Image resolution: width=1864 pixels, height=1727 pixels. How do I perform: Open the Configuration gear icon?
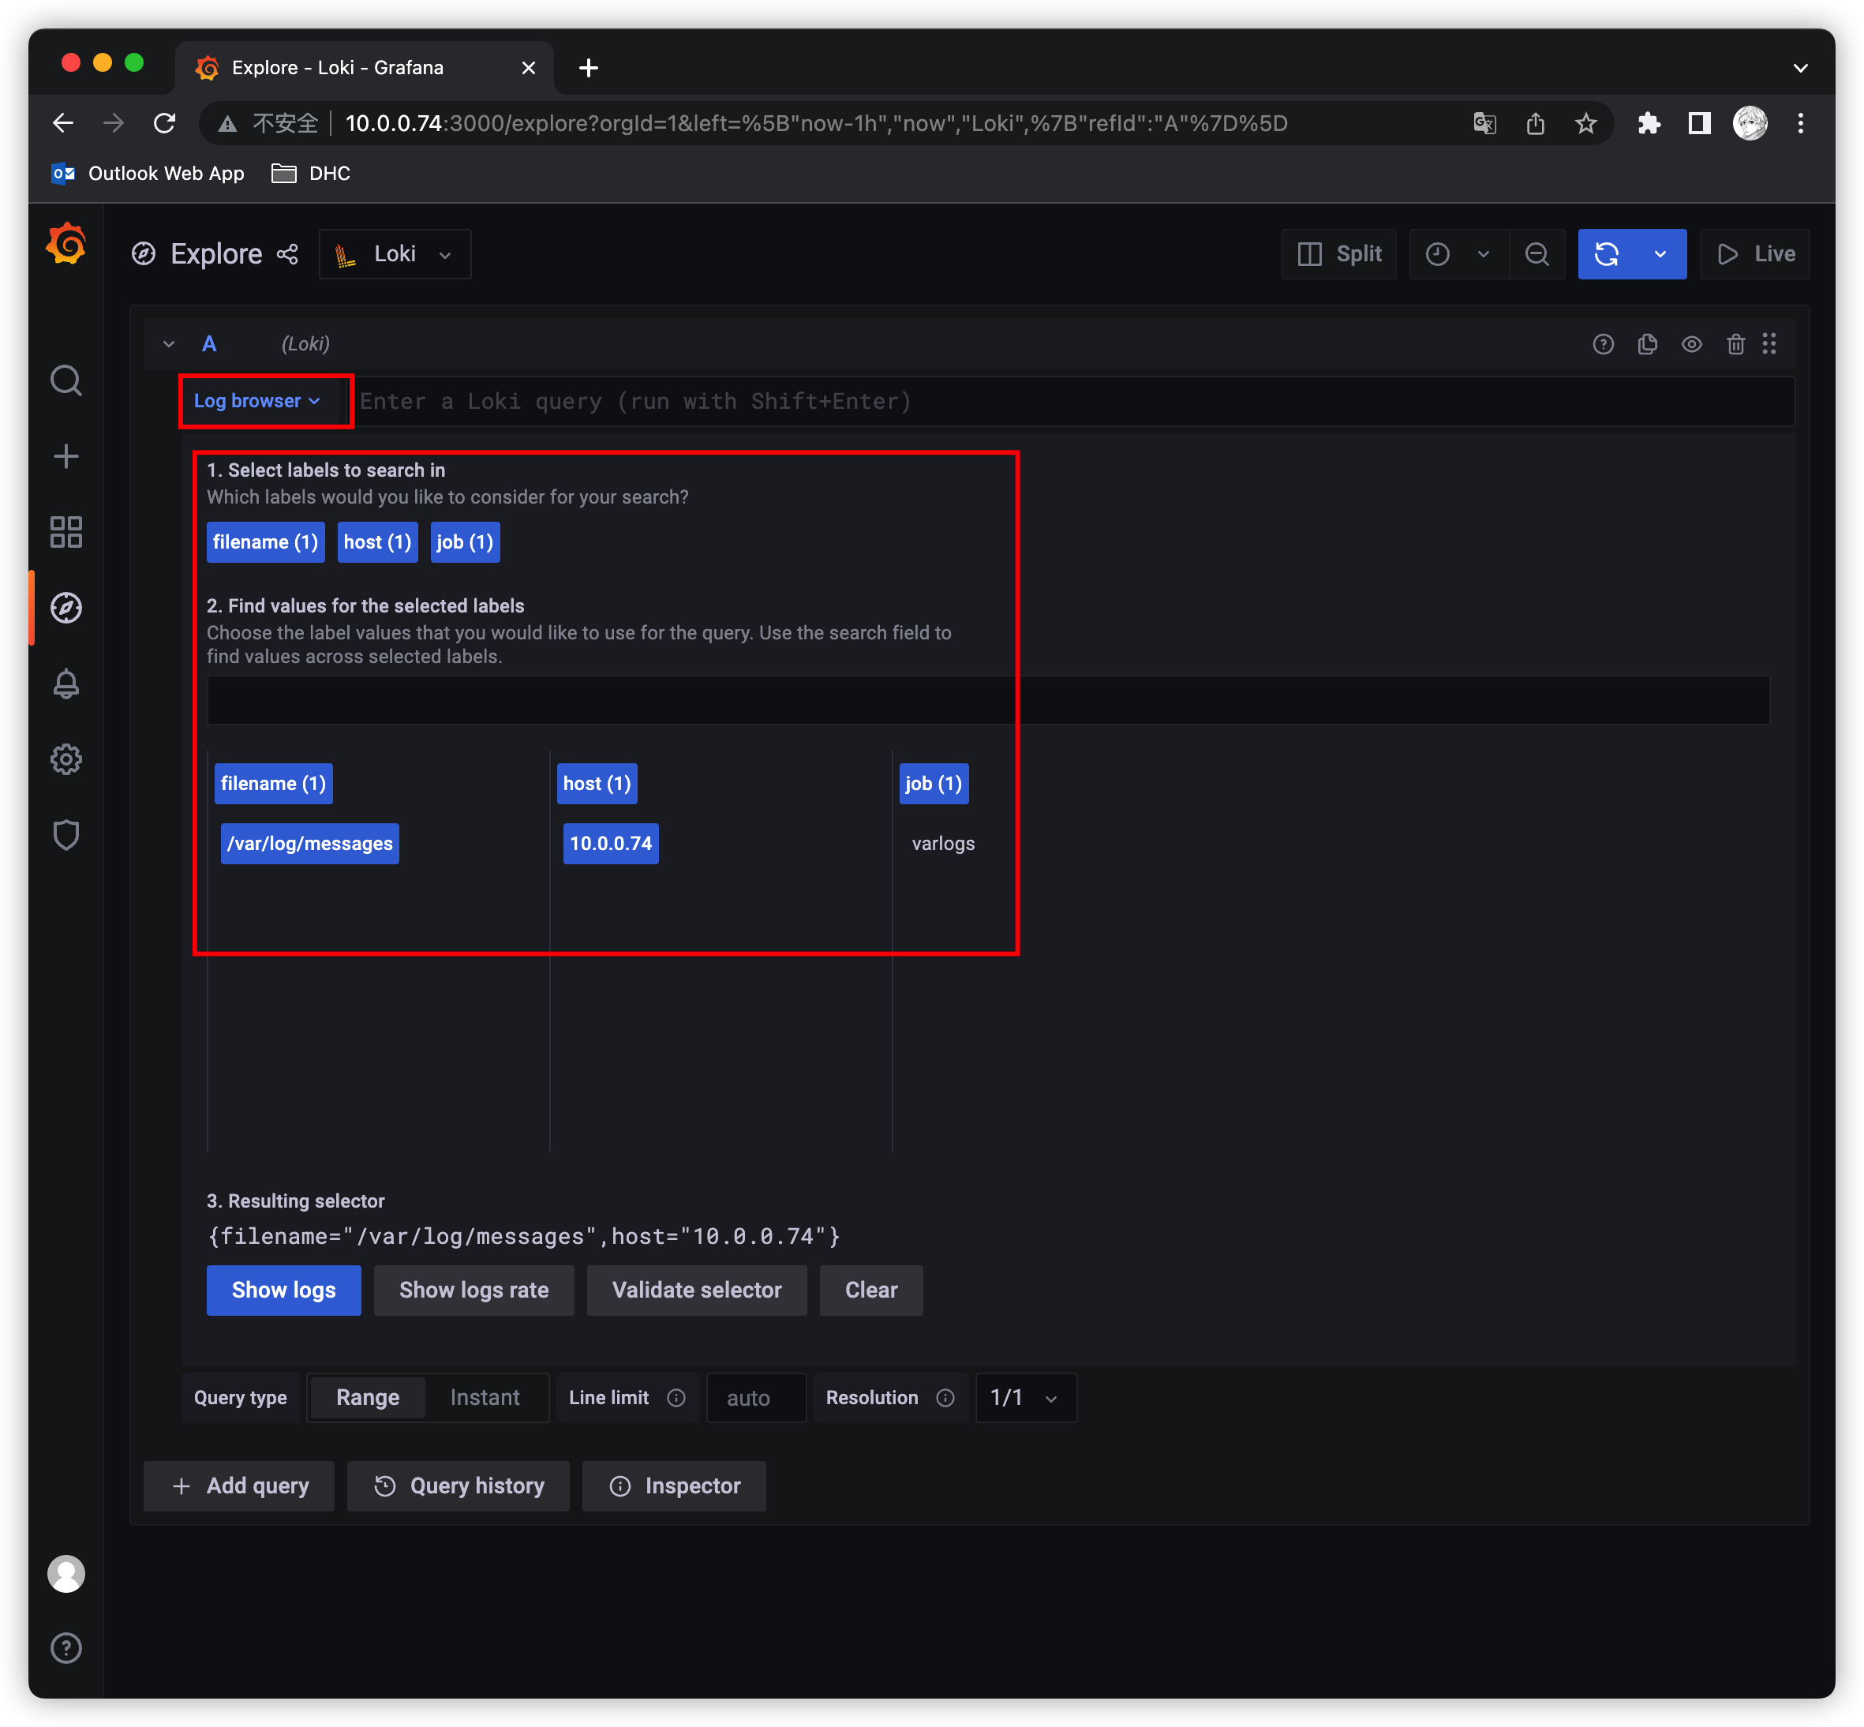(x=66, y=759)
